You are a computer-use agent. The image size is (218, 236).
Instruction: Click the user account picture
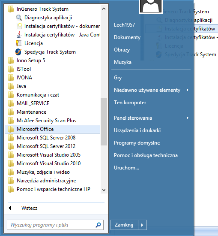coord(151,6)
